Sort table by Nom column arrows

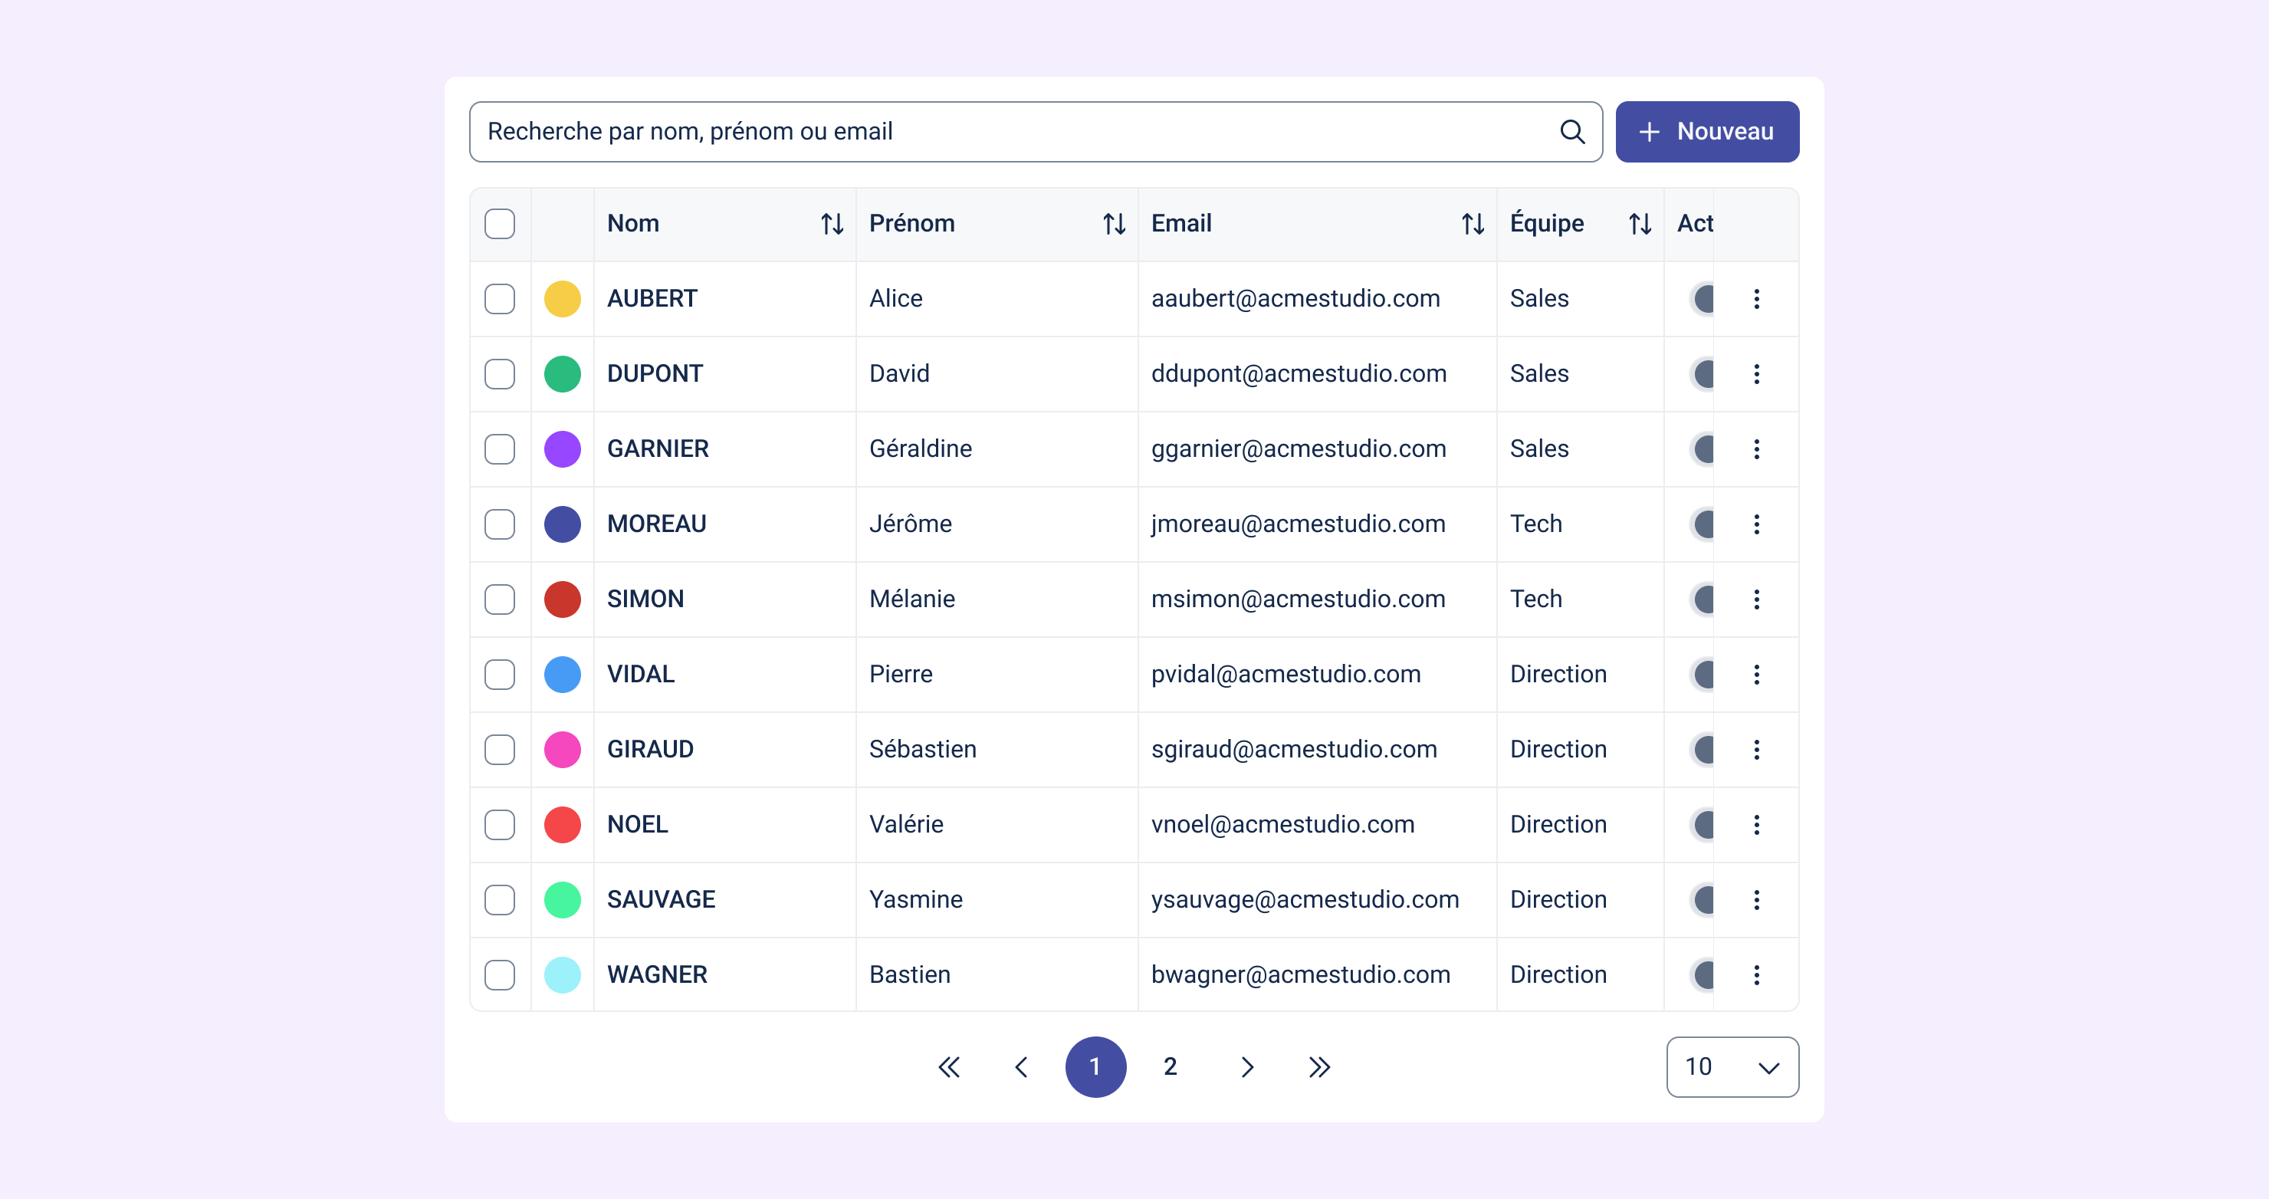[x=832, y=224]
